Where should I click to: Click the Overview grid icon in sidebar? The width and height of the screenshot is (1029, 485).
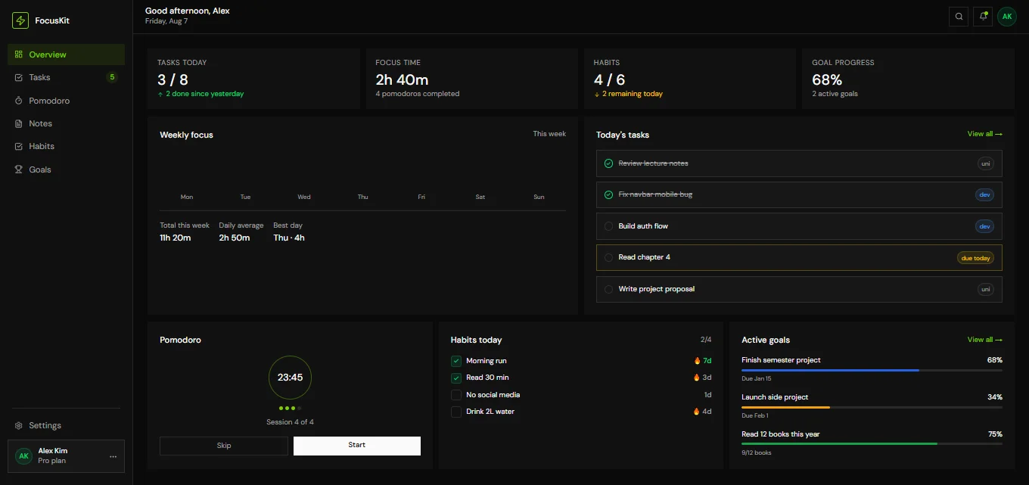click(x=19, y=54)
